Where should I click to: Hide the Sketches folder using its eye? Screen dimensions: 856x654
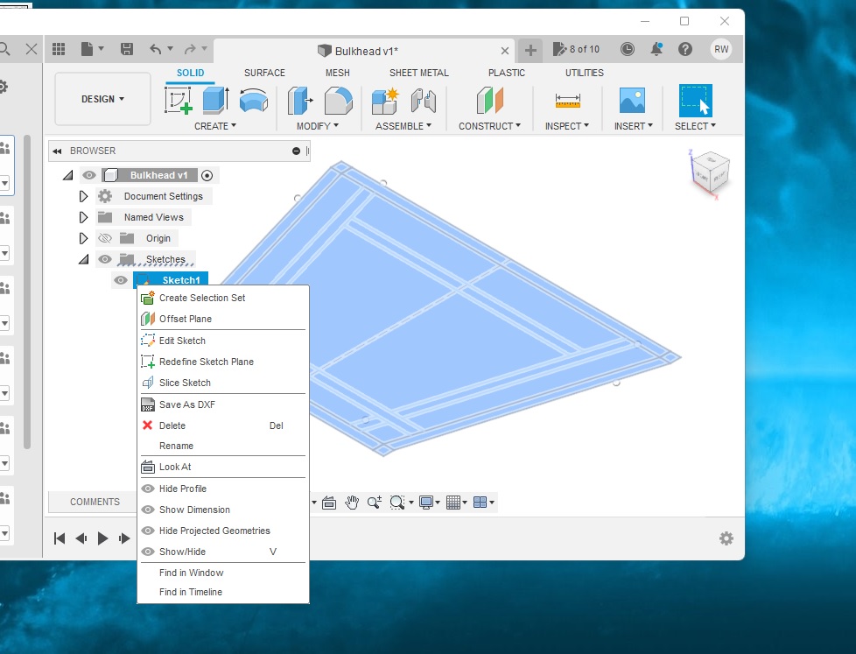106,259
